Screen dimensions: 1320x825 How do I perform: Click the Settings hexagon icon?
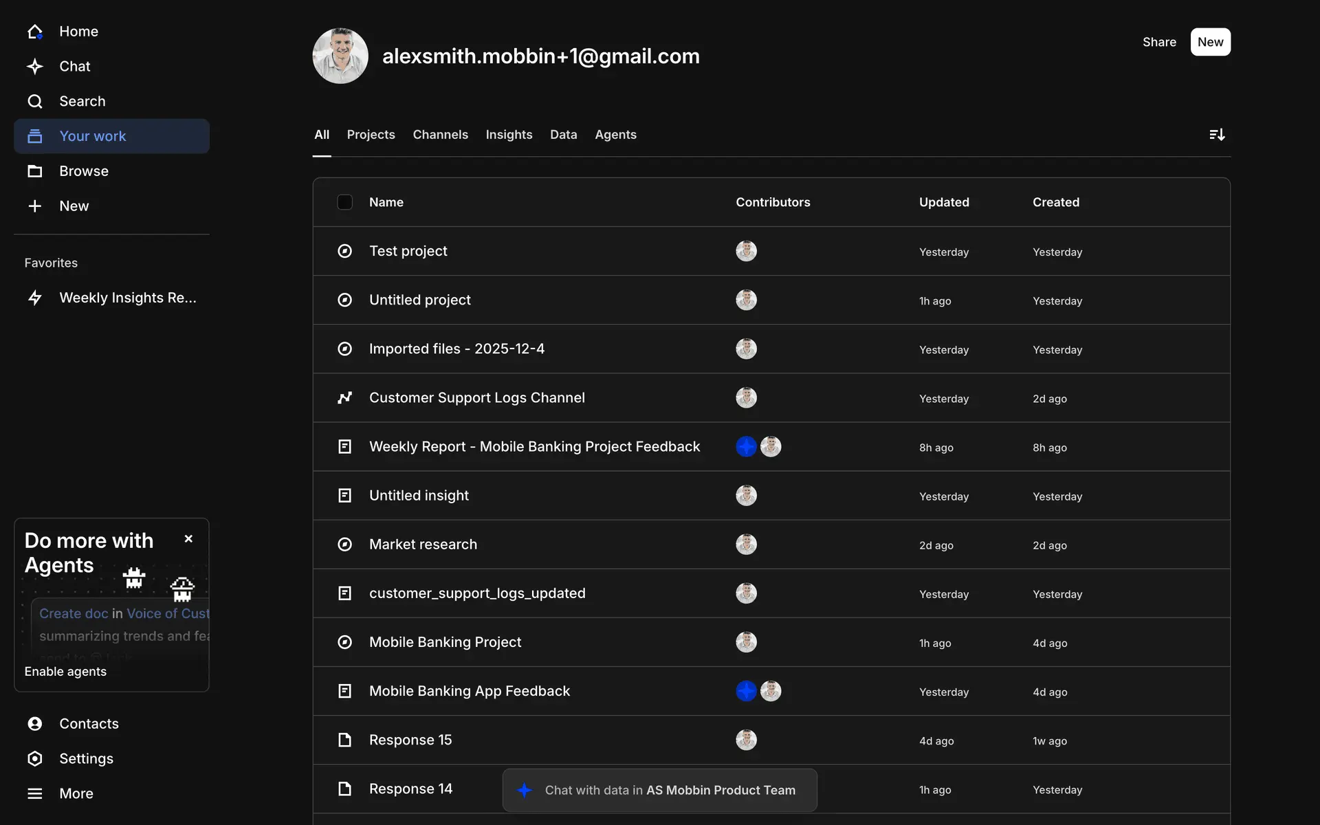pyautogui.click(x=35, y=758)
